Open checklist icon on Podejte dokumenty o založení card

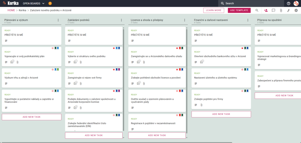[76, 107]
